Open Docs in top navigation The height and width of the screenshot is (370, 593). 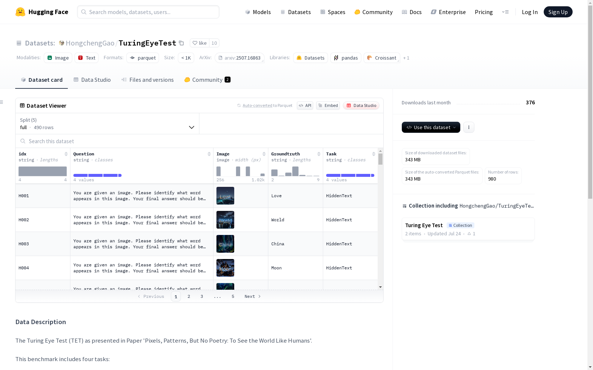412,12
